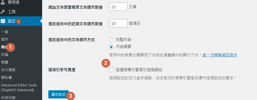Screen dimensions: 257x100
Task: Click the red update badge beside 設定
Action: pos(19,21)
